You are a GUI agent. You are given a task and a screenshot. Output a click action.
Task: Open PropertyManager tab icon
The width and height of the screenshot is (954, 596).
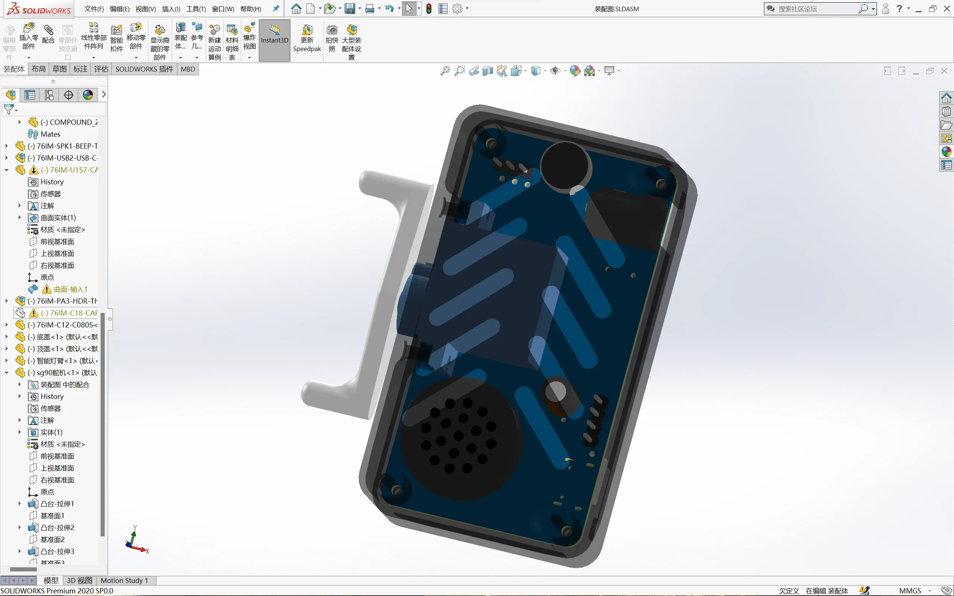pos(30,95)
